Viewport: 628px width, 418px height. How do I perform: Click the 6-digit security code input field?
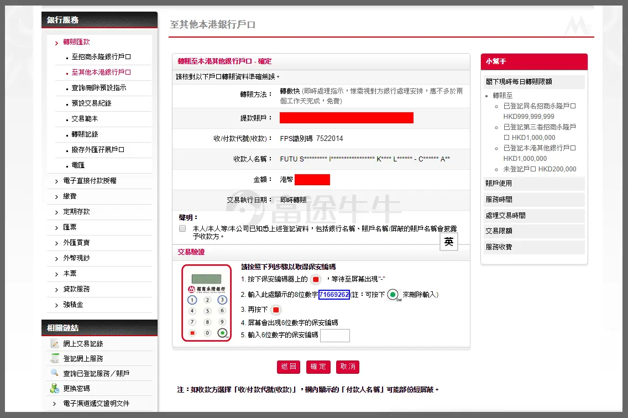334,335
